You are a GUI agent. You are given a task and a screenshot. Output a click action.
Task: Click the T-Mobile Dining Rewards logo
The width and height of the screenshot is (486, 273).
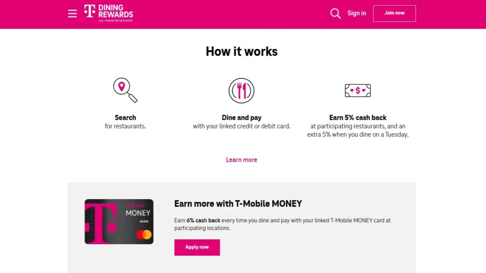(x=109, y=13)
